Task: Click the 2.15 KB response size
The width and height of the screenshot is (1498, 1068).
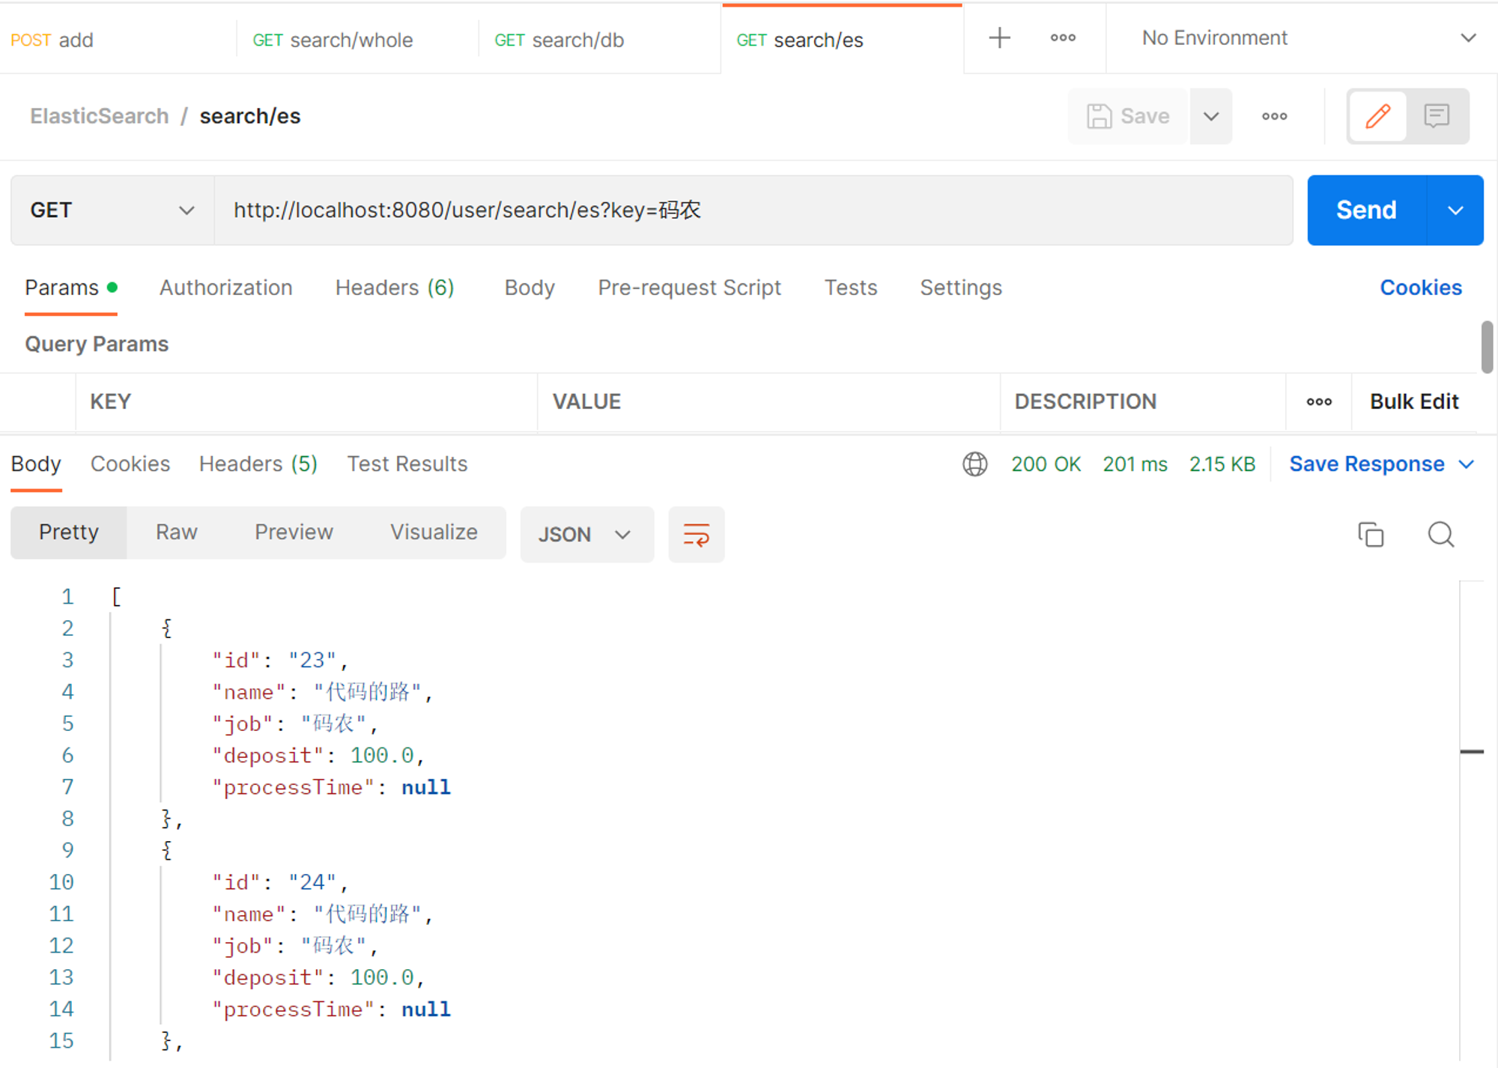Action: coord(1222,464)
